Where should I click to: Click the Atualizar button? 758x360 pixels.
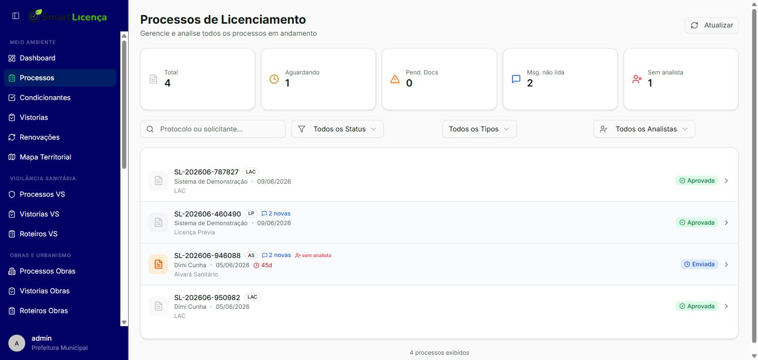(x=712, y=25)
